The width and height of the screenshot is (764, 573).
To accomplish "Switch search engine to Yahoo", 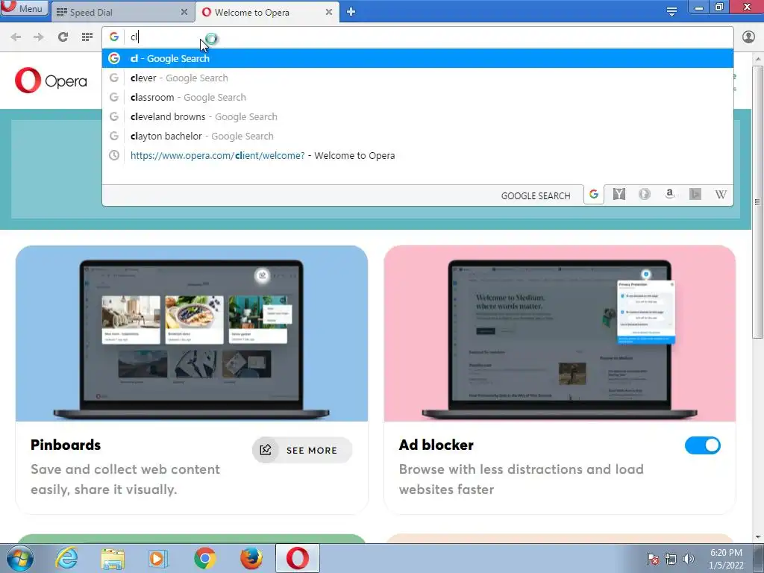I will pyautogui.click(x=619, y=195).
